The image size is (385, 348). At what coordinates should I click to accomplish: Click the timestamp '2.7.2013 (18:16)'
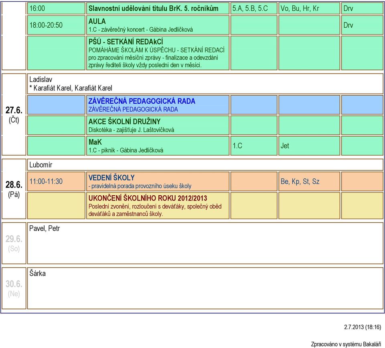(x=363, y=327)
